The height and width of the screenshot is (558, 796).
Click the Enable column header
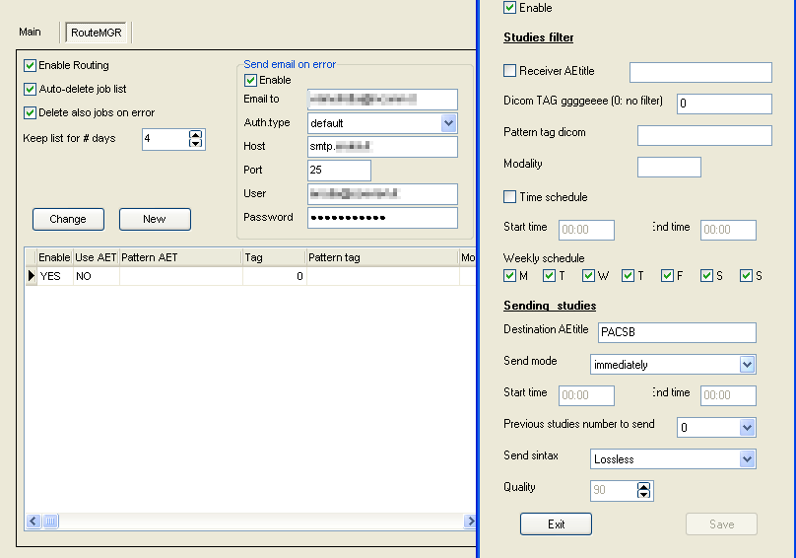pos(54,257)
